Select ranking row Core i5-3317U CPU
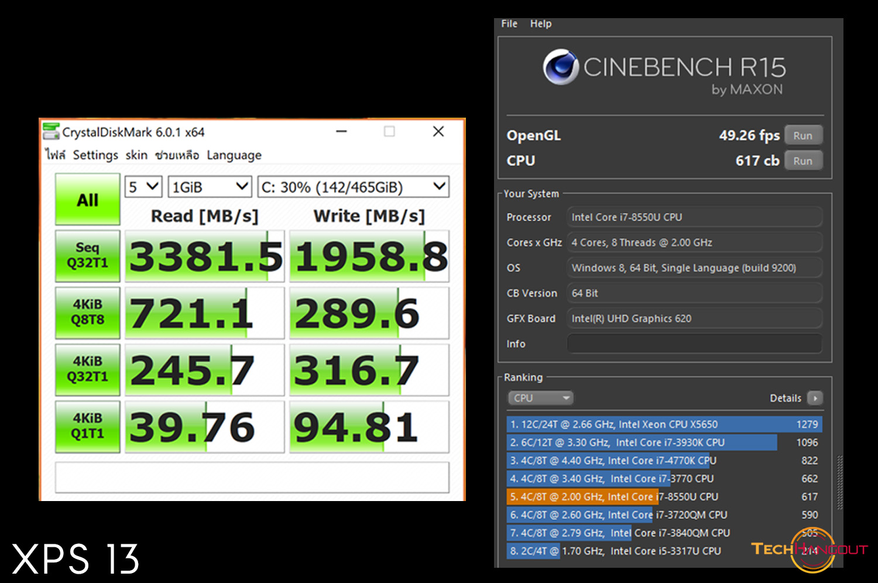 [x=664, y=551]
